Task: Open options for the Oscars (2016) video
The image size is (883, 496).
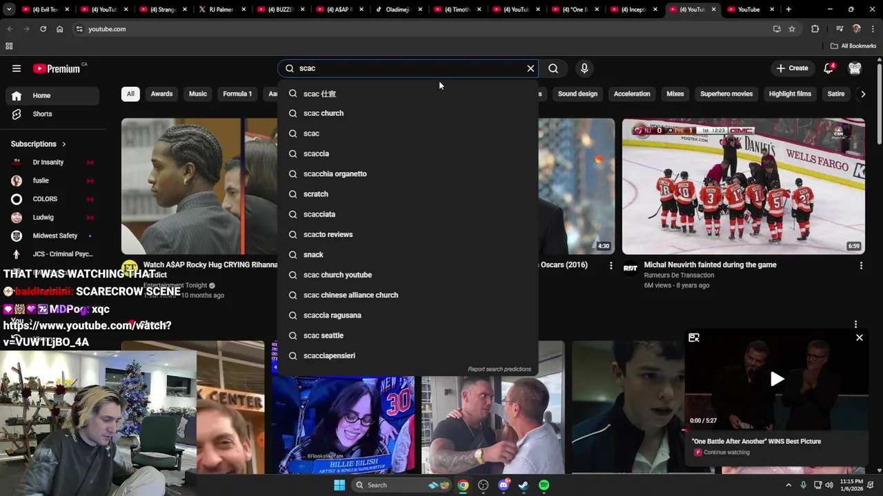Action: coord(611,265)
